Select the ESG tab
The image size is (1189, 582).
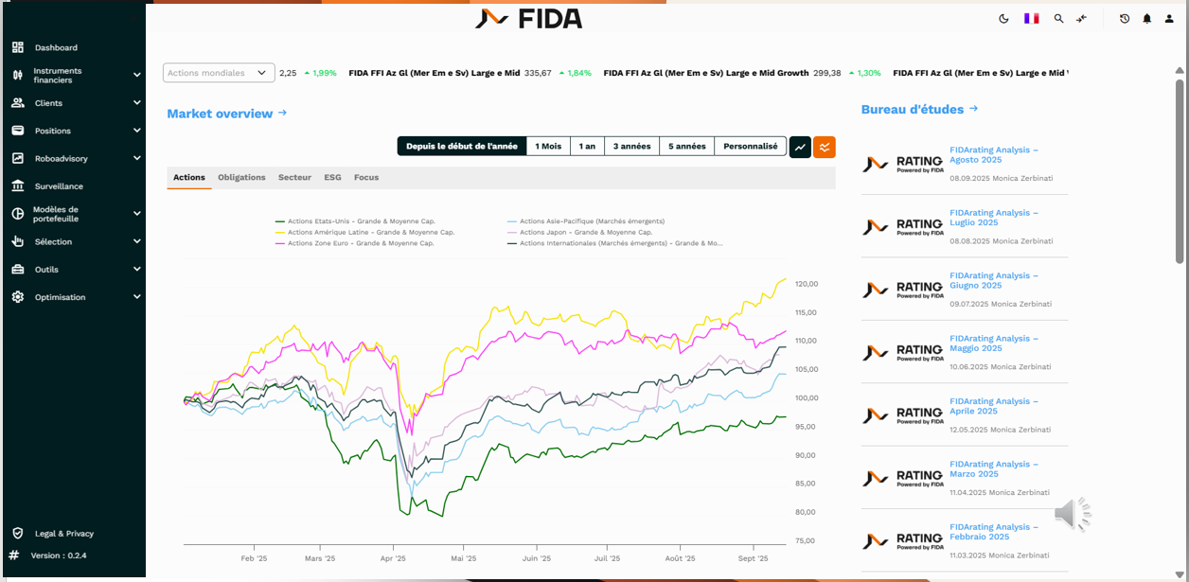(x=332, y=178)
